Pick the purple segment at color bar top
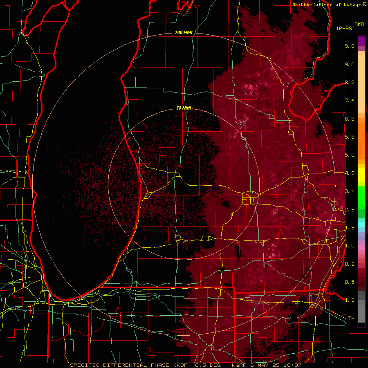 (361, 41)
